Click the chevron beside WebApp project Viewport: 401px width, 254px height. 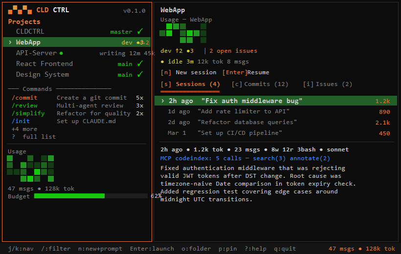pyautogui.click(x=10, y=42)
